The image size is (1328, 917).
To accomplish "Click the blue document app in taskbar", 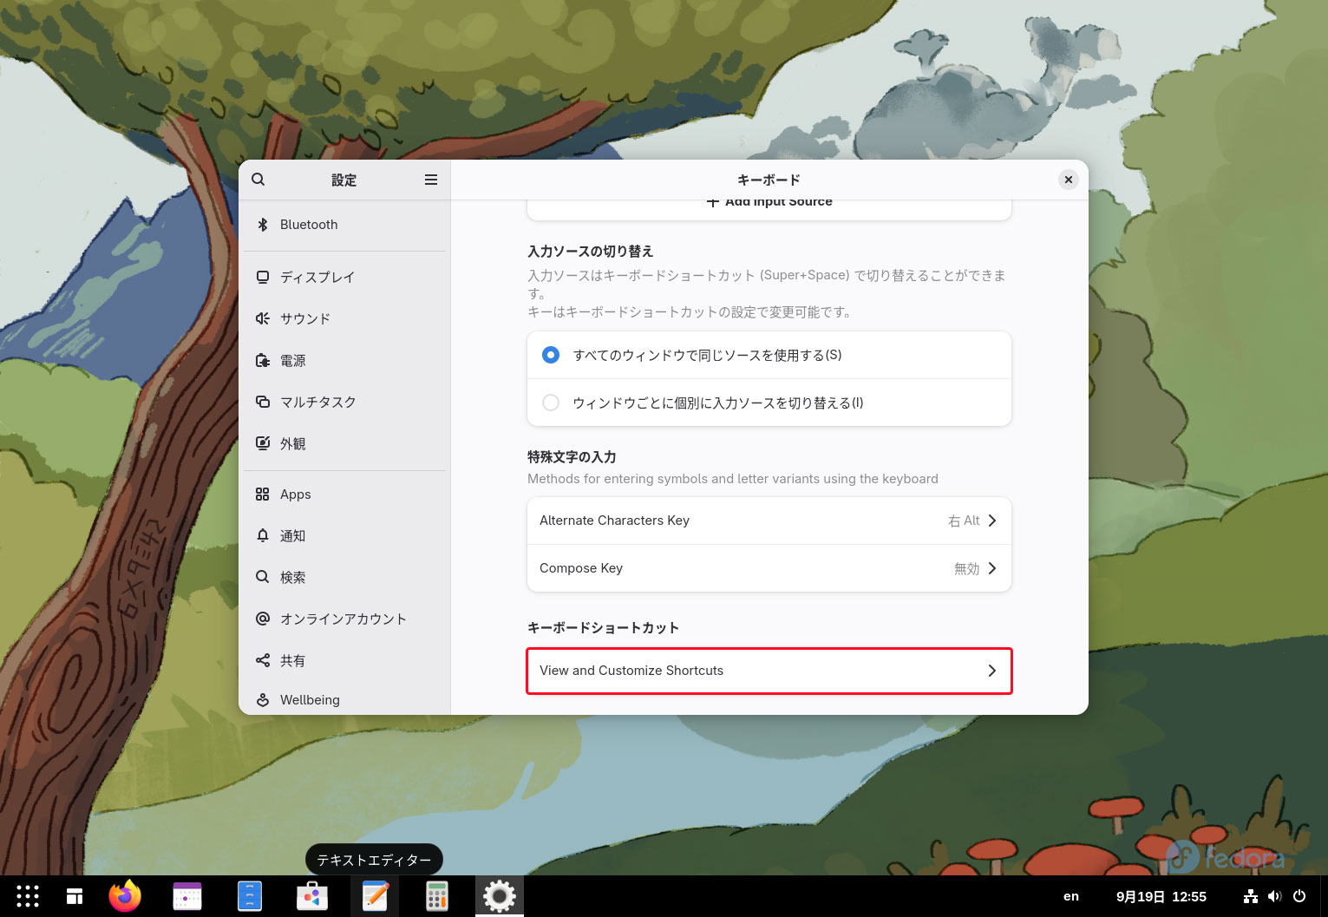I will coord(250,896).
